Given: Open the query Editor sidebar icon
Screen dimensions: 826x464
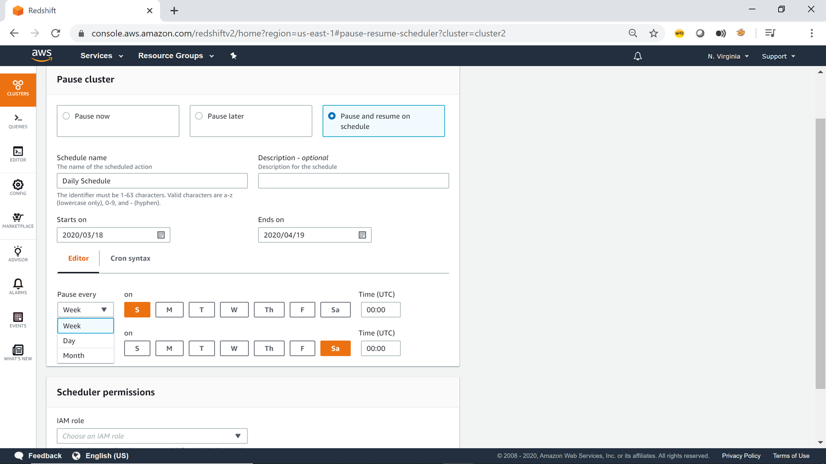Looking at the screenshot, I should pyautogui.click(x=18, y=154).
